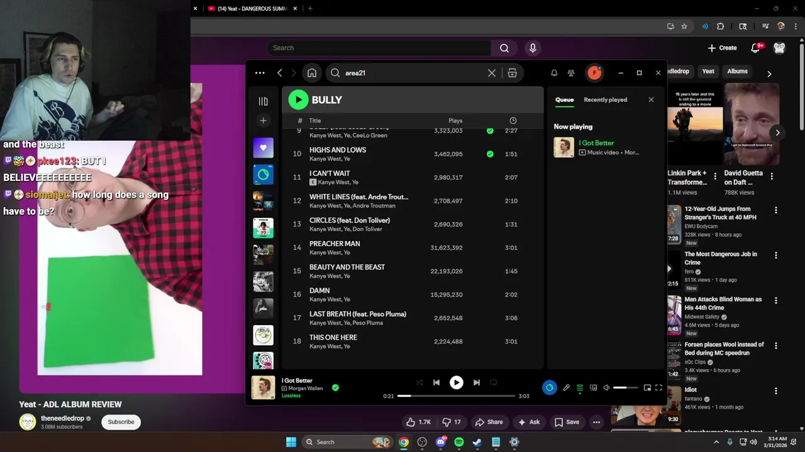This screenshot has height=452, width=805.
Task: Click YouTube Share button
Action: coord(489,422)
